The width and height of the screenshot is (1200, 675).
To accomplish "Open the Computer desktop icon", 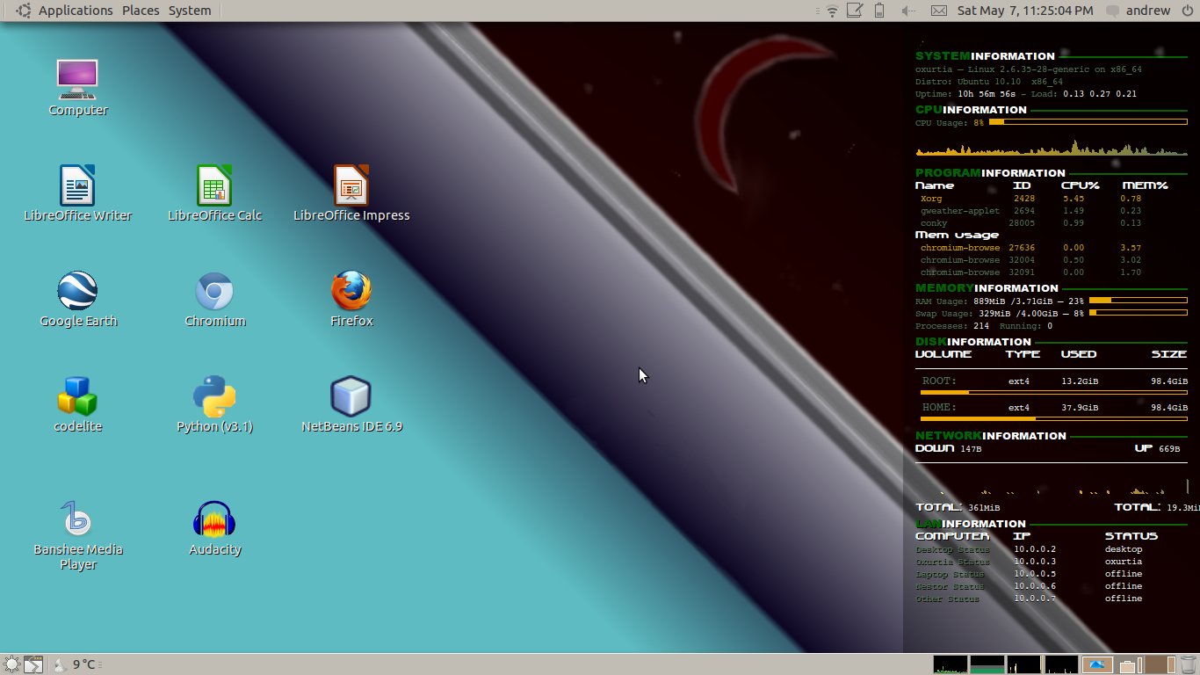I will pos(78,87).
